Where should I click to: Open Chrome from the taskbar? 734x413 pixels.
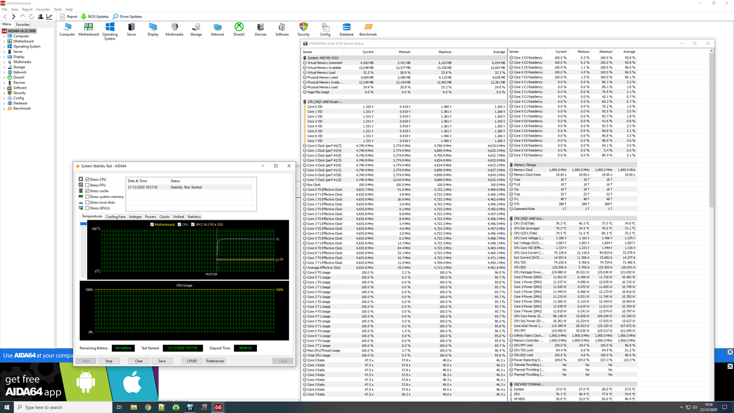(148, 407)
